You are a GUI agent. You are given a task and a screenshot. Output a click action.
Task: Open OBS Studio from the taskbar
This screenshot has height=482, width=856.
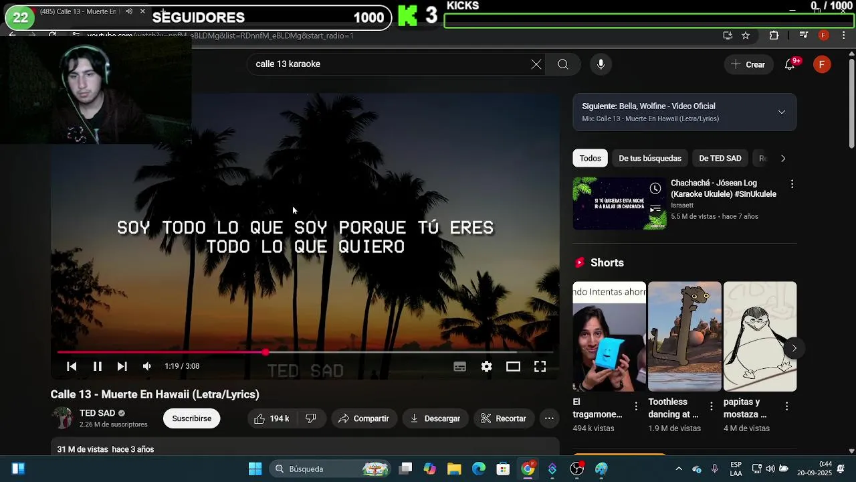pyautogui.click(x=576, y=469)
